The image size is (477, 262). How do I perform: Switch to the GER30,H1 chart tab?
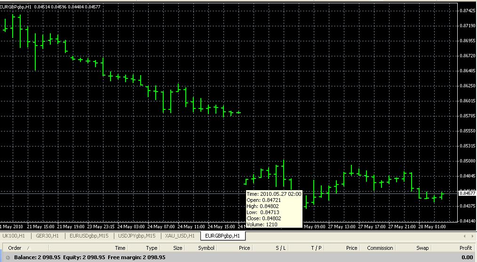47,236
